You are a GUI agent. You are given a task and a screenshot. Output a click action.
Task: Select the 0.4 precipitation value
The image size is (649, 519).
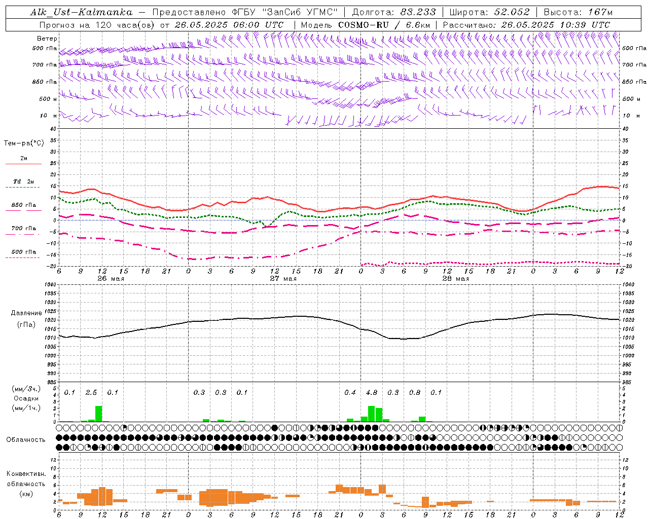350,393
